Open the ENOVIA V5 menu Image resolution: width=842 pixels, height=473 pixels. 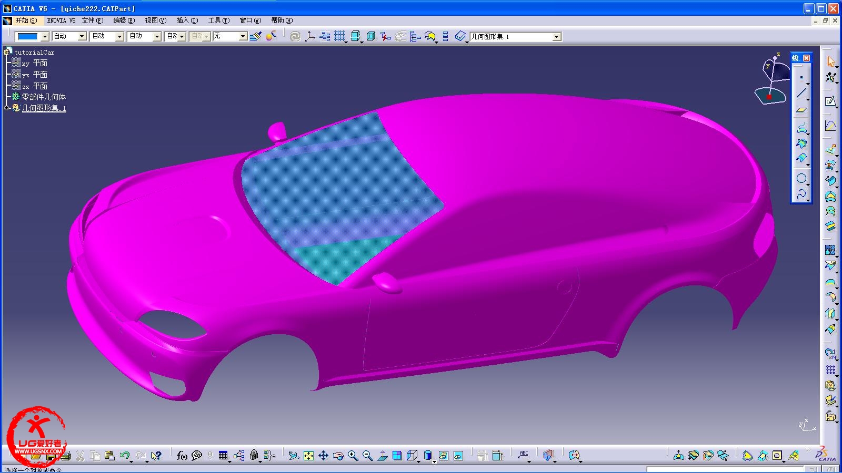pos(61,20)
